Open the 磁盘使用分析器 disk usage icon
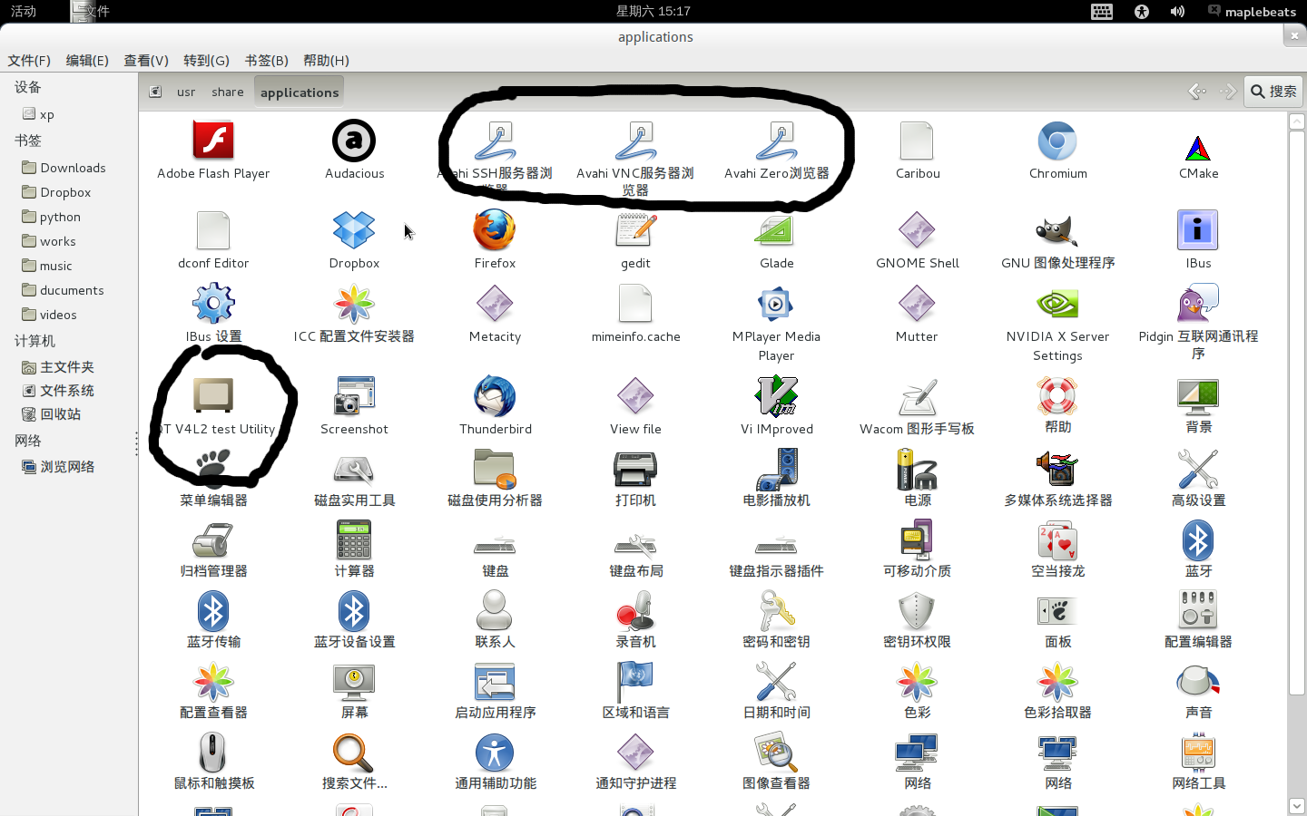1307x816 pixels. 495,469
